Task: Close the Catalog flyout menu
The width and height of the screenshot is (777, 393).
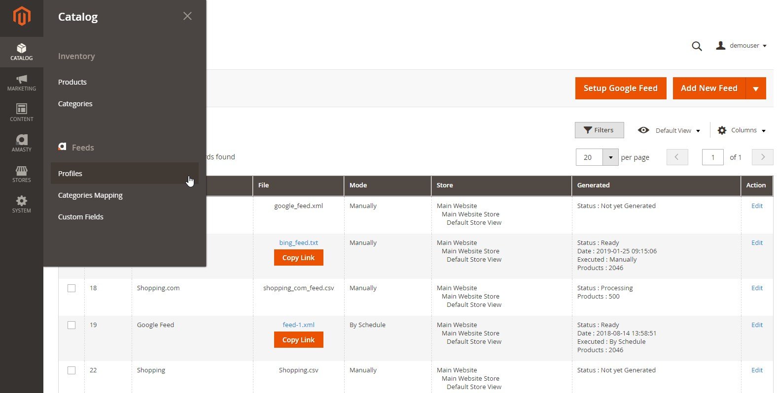Action: point(187,16)
